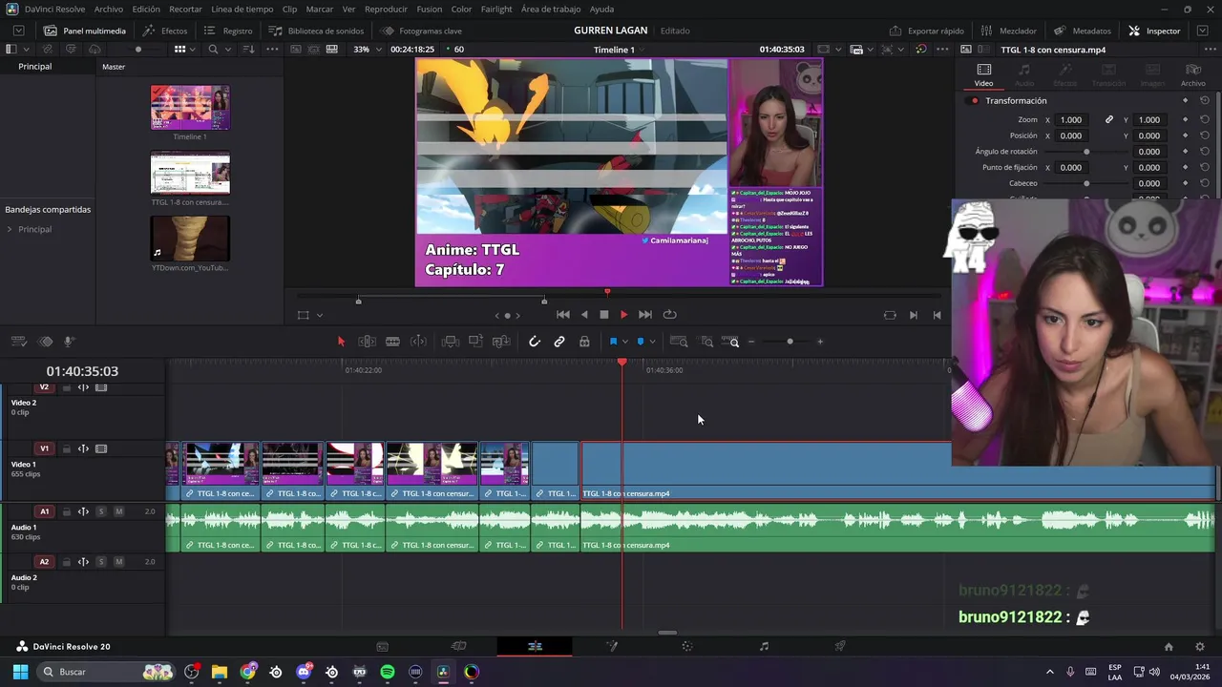Open the Deliver page rocket icon
1222x687 pixels.
tap(840, 646)
